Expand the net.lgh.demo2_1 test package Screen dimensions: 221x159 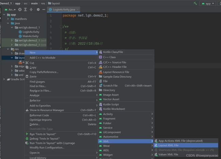[x=12, y=45]
